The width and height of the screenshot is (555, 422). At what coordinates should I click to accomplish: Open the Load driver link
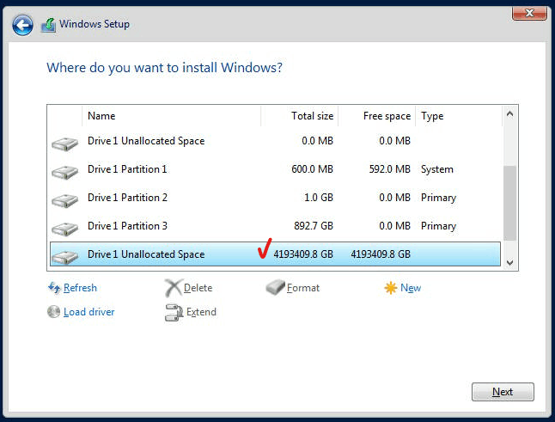pos(88,312)
